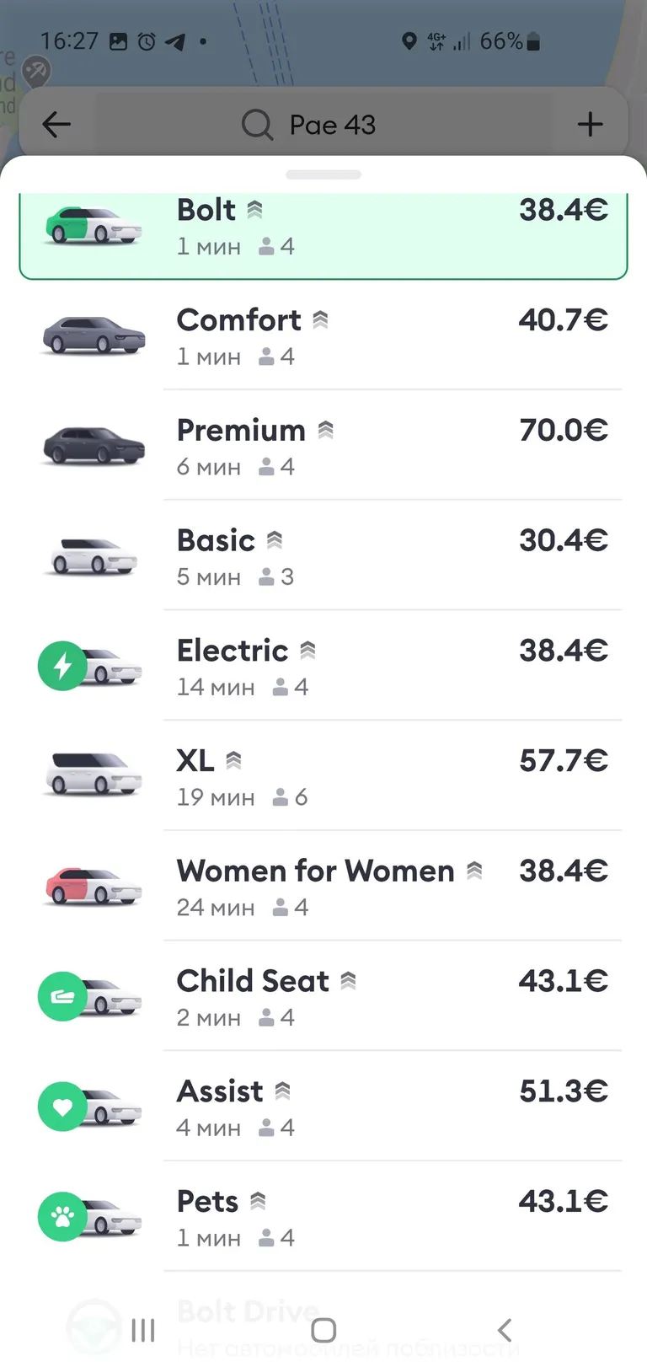Tap the Android home button
Screen dimensions: 647x1367
tap(323, 1331)
